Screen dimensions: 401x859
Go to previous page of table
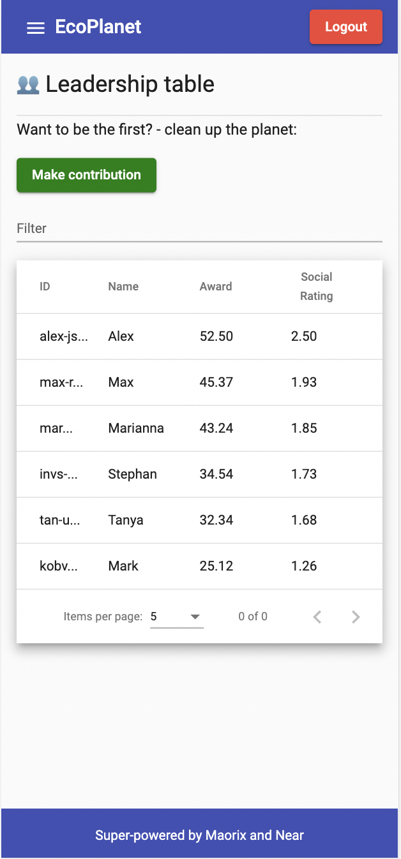(317, 616)
